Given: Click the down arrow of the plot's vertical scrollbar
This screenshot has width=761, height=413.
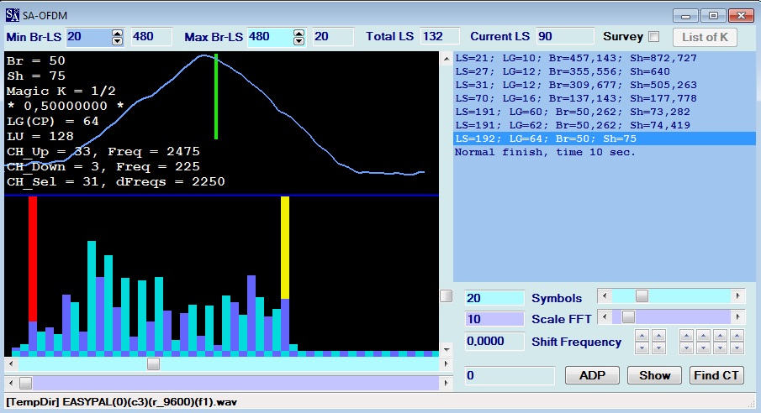Looking at the screenshot, I should 447,349.
